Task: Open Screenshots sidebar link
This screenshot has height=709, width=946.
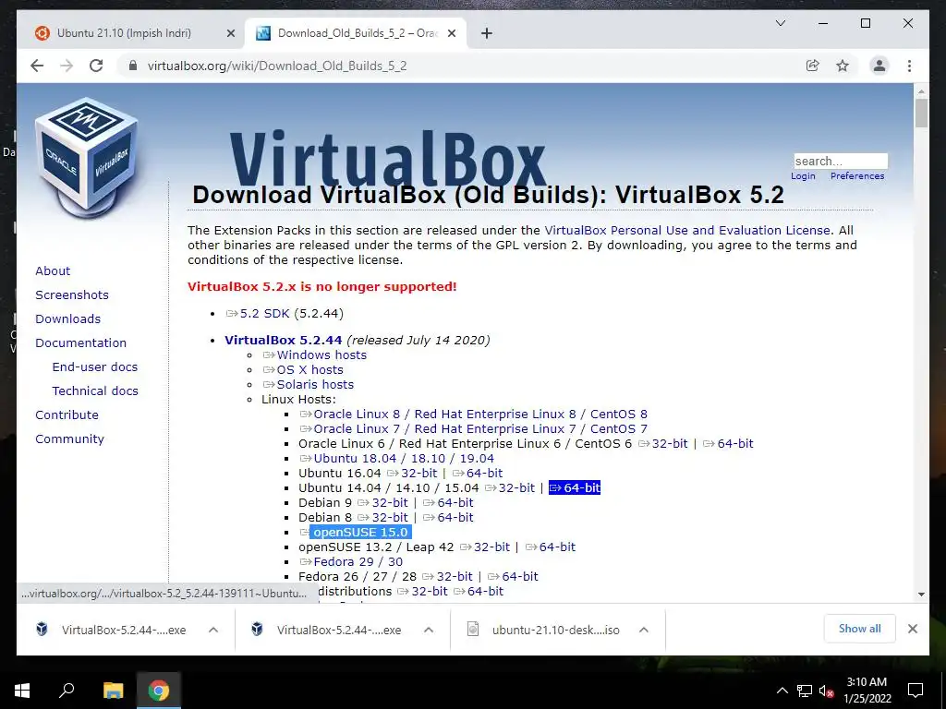Action: 72,294
